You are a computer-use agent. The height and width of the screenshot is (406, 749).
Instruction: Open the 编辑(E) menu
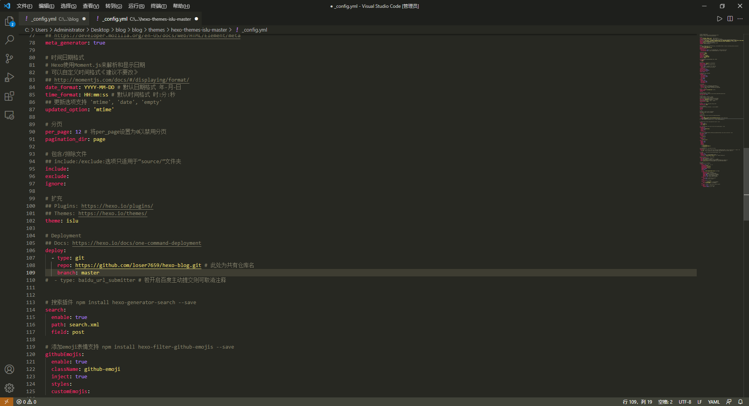46,6
